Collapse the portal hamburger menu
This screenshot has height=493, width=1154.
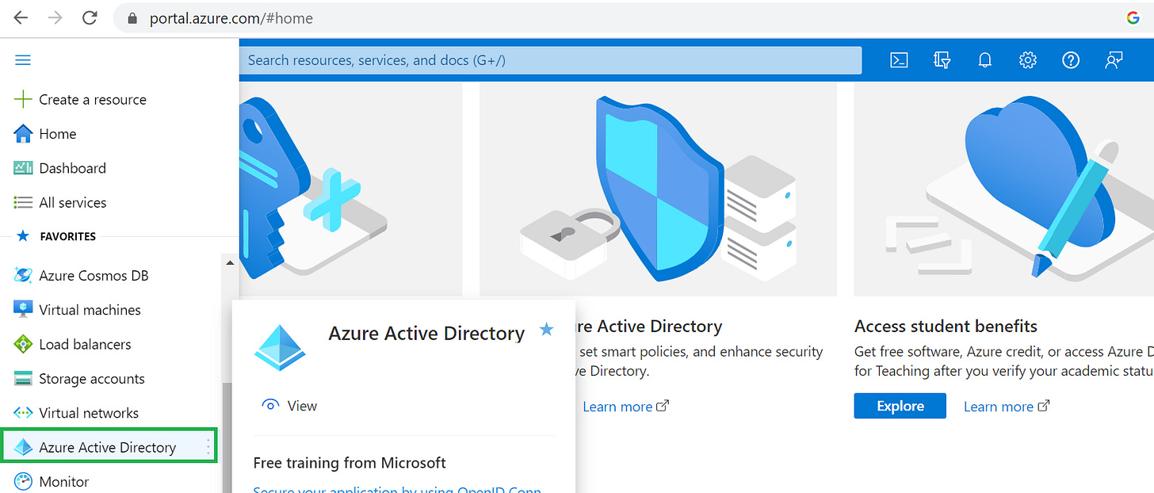point(23,60)
